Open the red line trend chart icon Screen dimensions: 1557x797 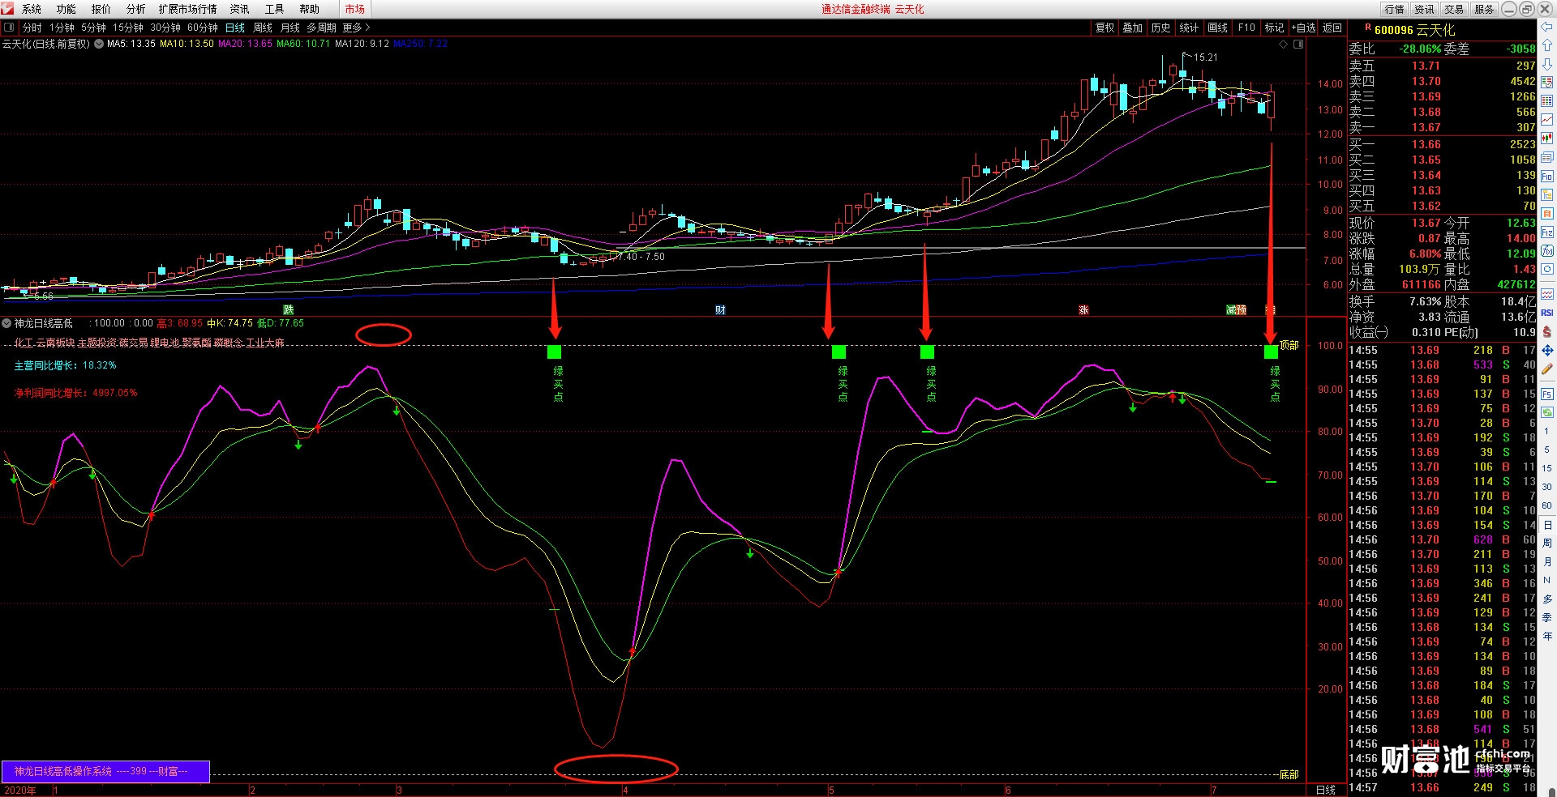(x=1547, y=120)
